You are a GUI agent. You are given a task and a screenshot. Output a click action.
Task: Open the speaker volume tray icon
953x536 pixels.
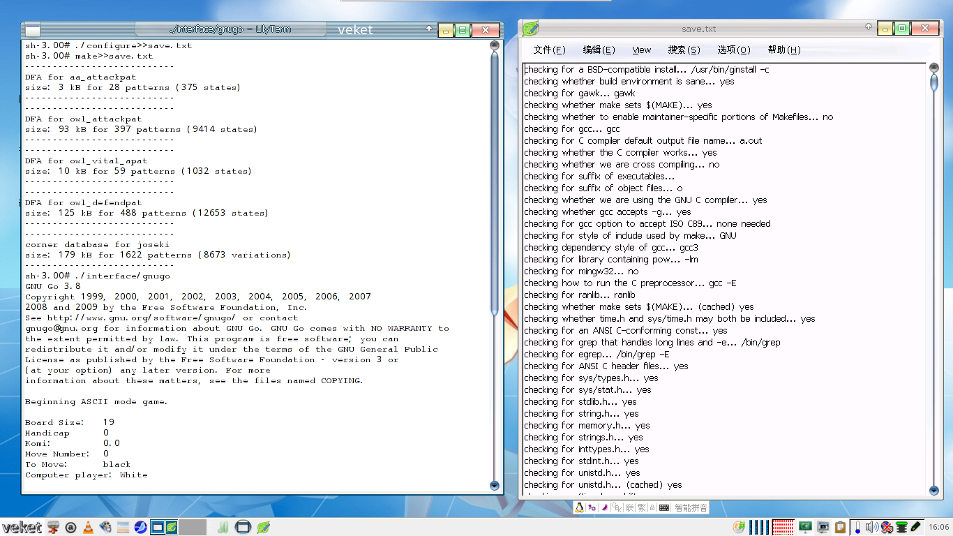click(872, 527)
